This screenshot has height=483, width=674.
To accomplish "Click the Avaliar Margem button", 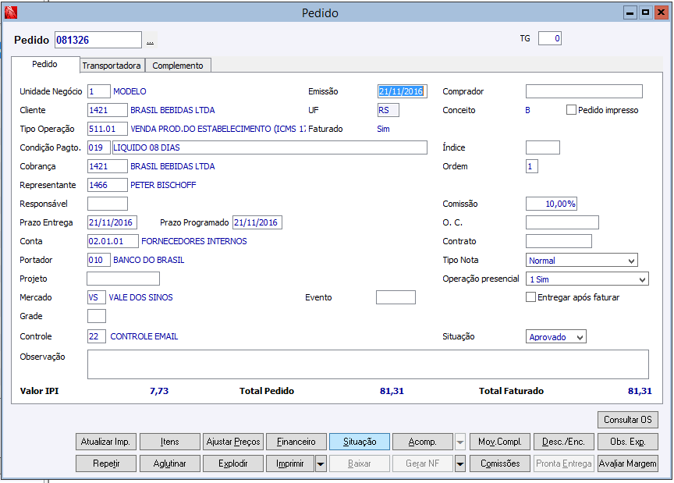I will [627, 463].
